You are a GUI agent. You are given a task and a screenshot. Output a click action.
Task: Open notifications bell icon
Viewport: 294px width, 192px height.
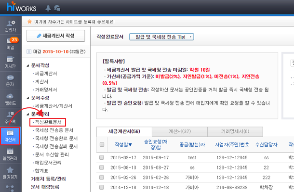coord(48,8)
